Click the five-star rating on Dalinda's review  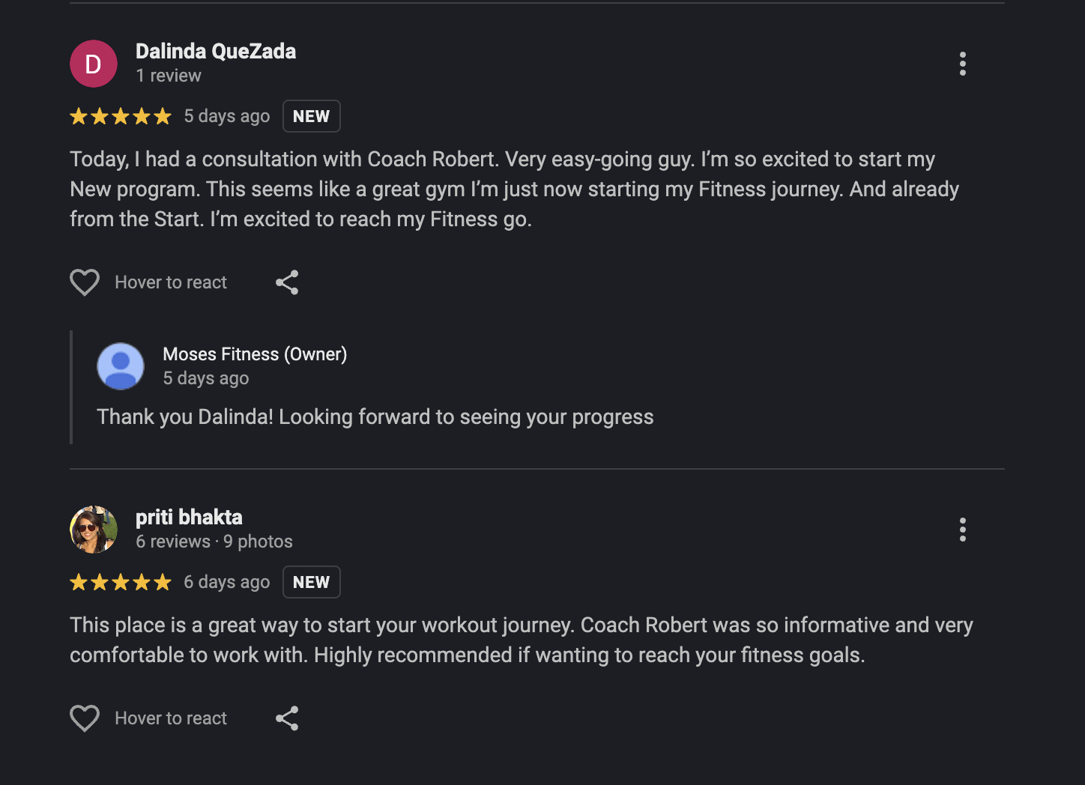(121, 116)
